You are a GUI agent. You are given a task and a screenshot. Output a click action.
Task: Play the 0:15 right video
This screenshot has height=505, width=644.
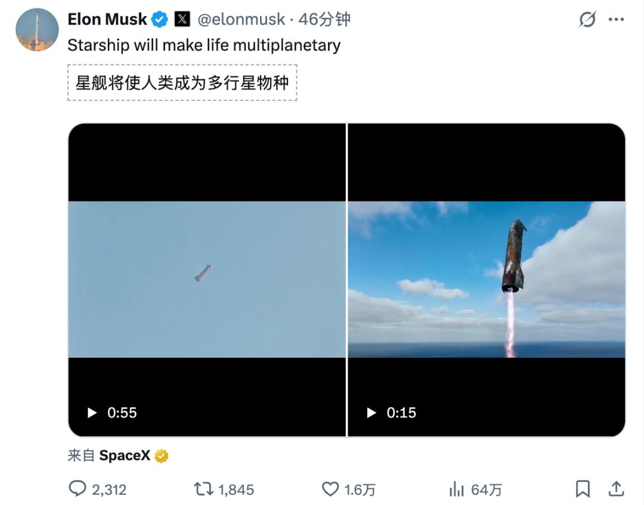(371, 413)
